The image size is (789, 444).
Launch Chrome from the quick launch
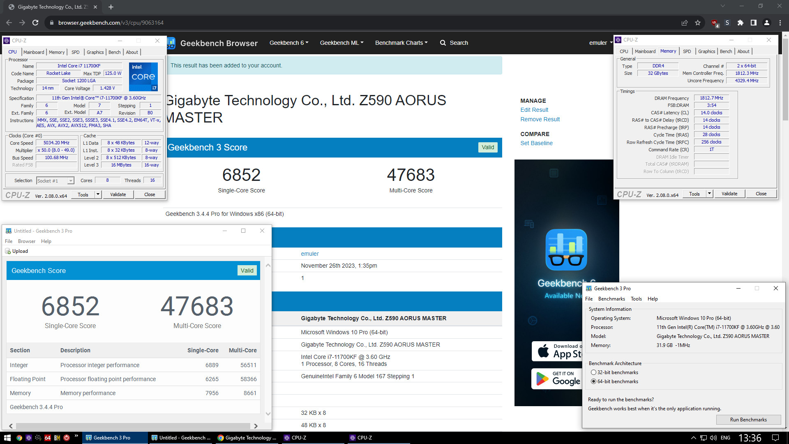pyautogui.click(x=19, y=438)
